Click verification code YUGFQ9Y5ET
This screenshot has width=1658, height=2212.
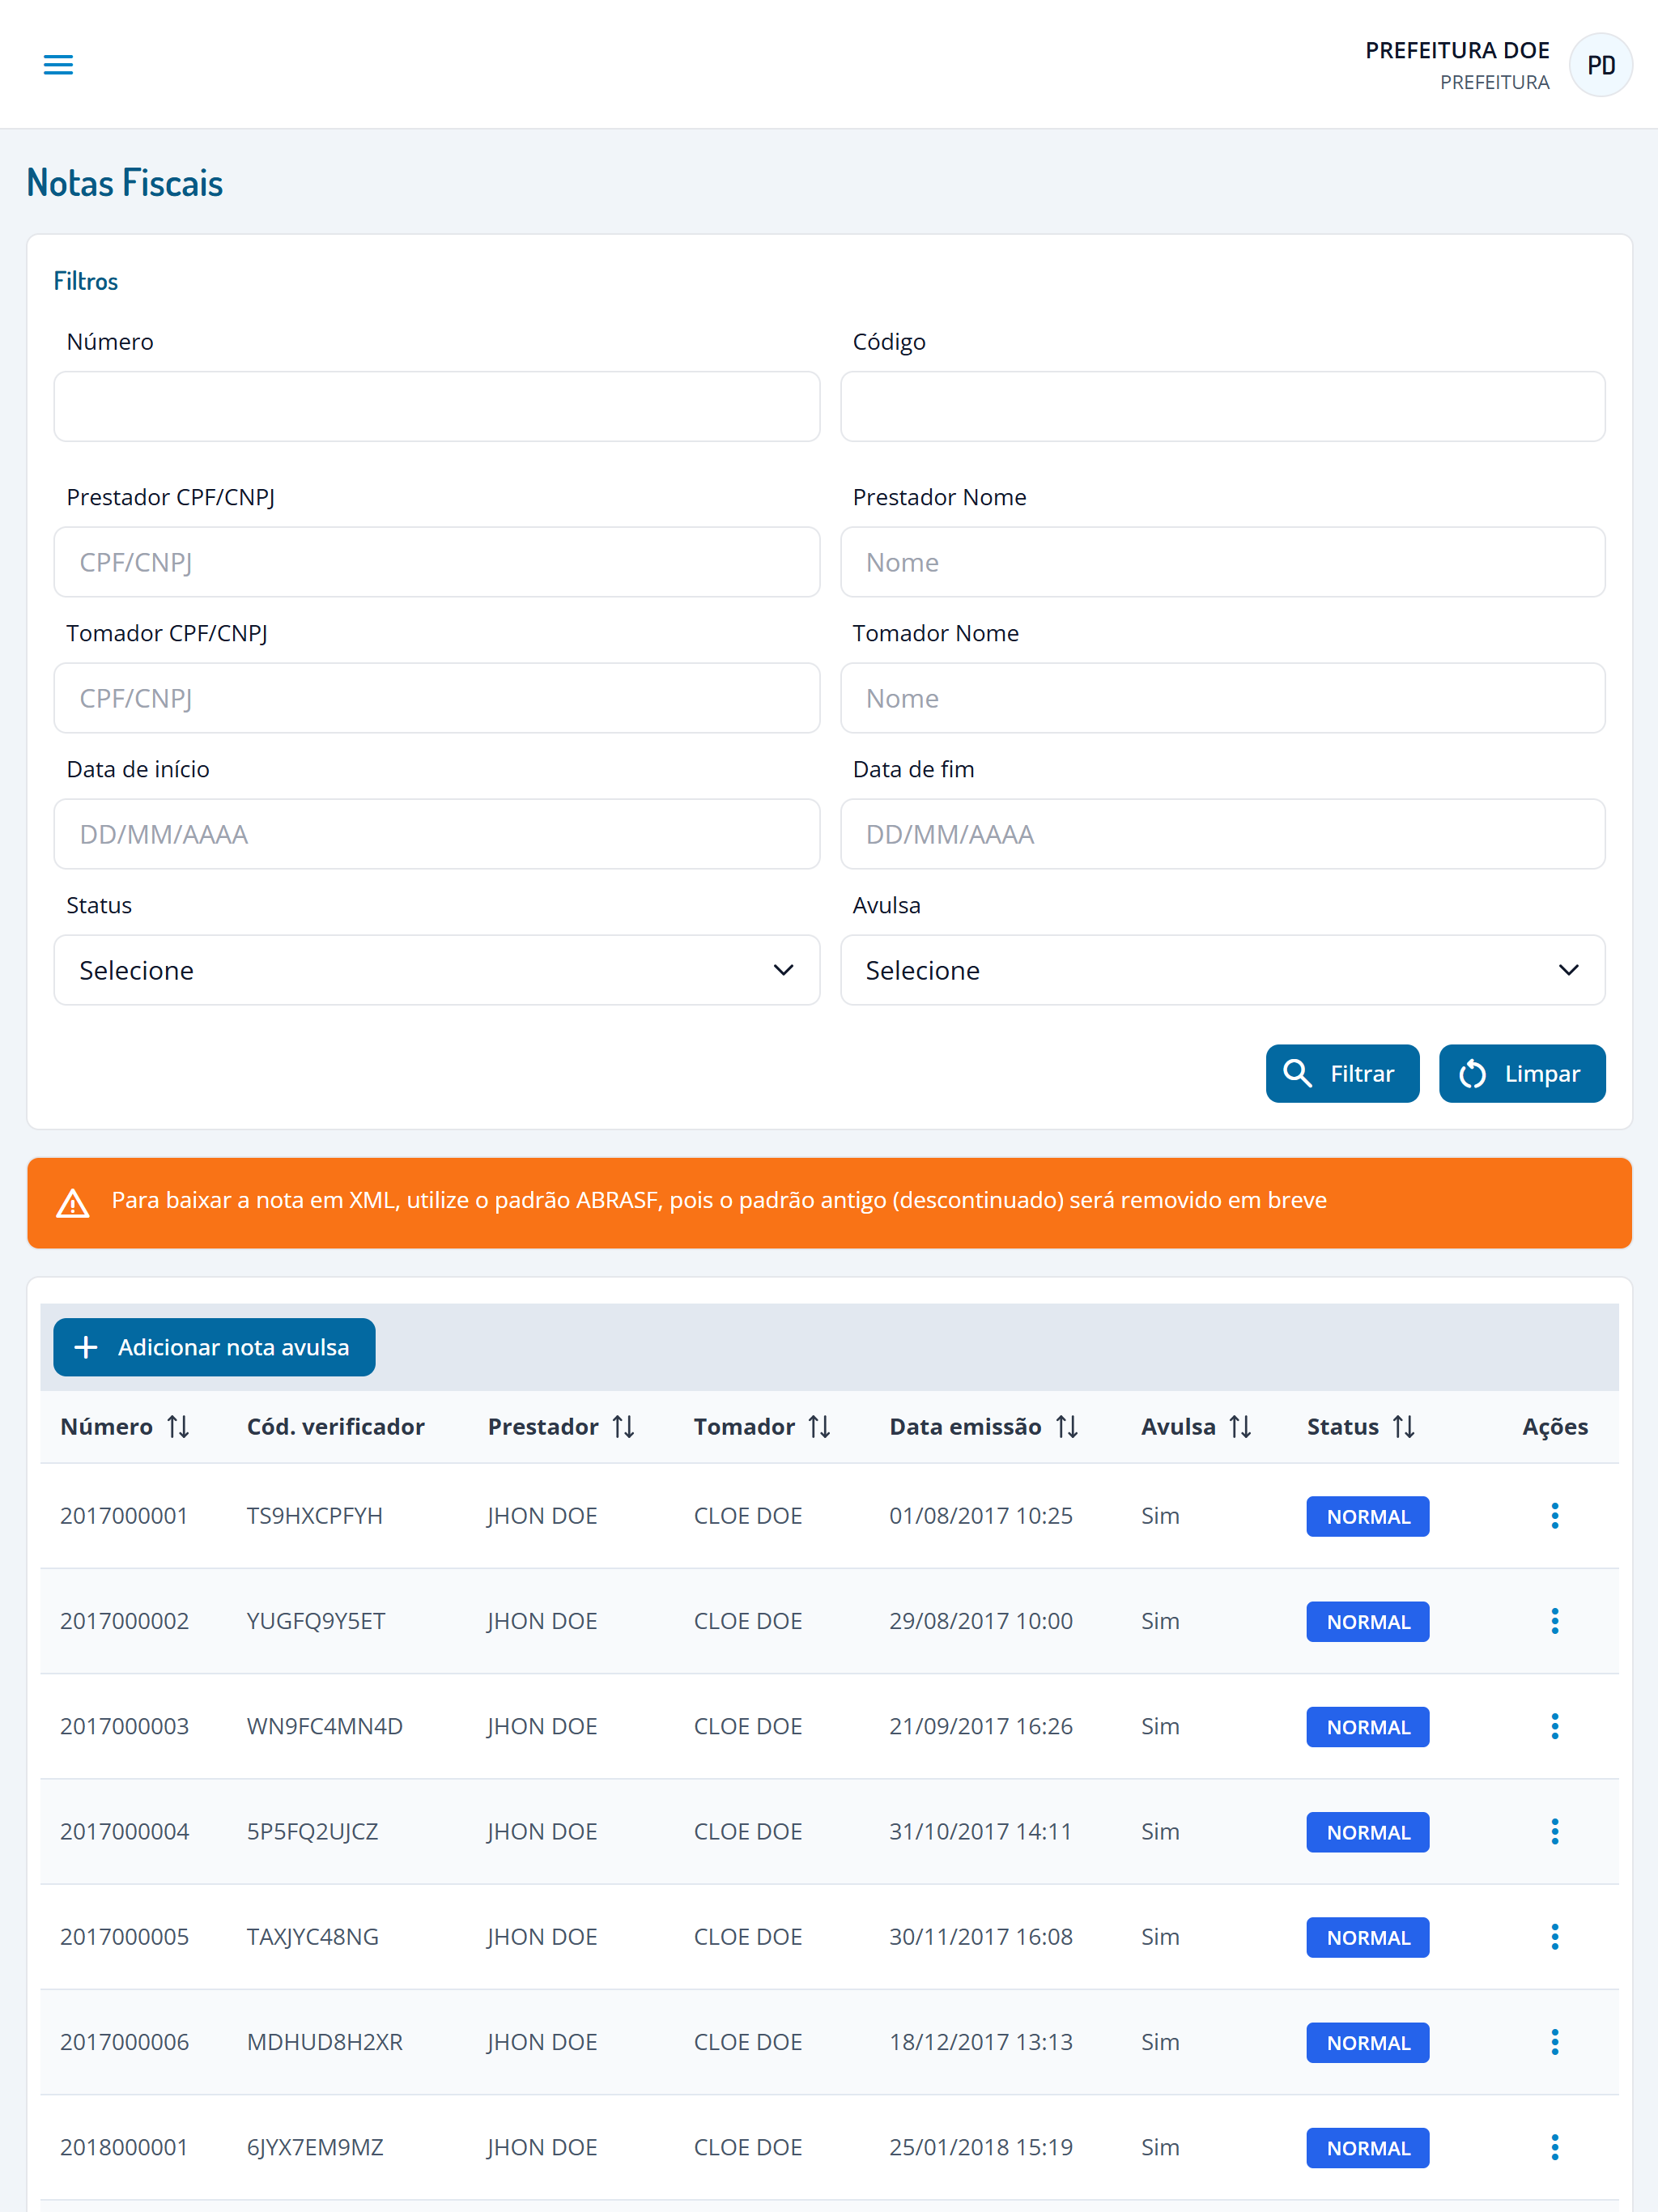tap(316, 1621)
